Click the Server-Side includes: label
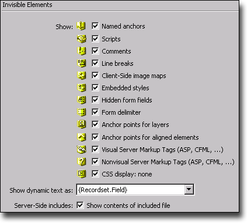The width and height of the screenshot is (251, 223). 44,206
